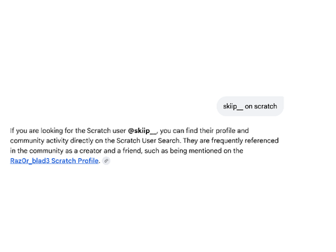Viewport: 336px width, 252px height.
Task: Select the 'skiip__ on scratch' message bubble
Action: (250, 106)
